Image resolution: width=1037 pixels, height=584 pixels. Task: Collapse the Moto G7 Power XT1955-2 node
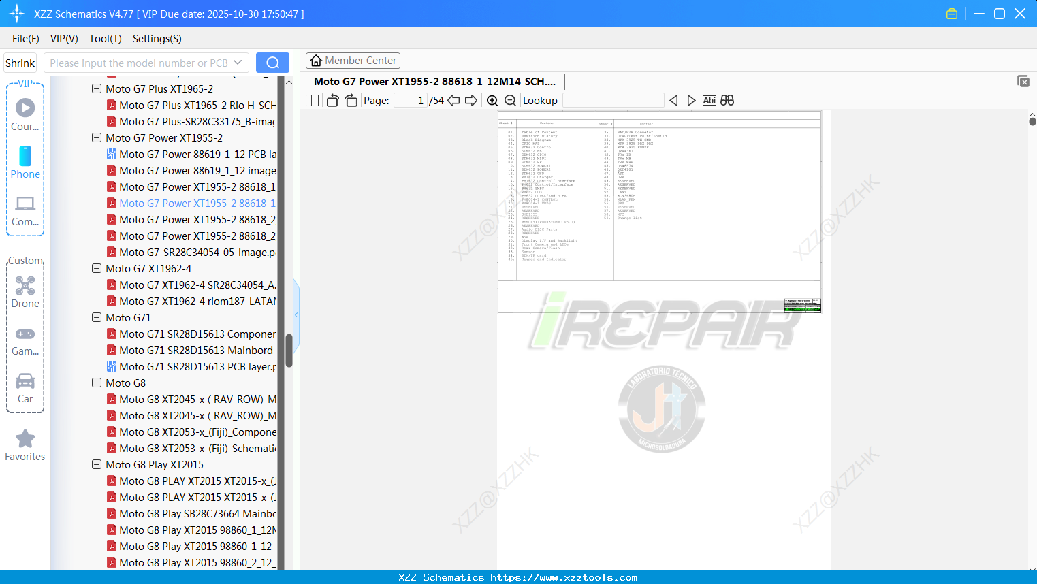97,138
